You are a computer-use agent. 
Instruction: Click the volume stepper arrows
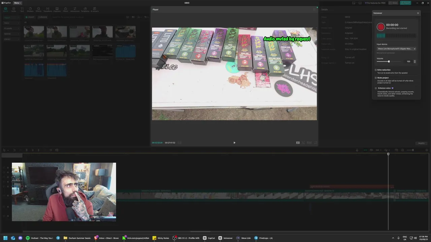[415, 62]
